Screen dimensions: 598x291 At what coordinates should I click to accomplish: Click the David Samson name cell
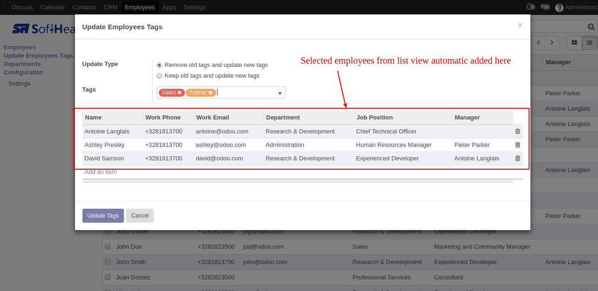[x=112, y=159]
